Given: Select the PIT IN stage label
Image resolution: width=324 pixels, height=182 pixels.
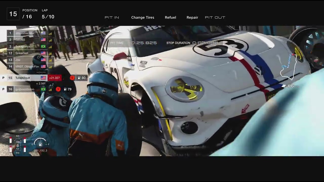Looking at the screenshot, I should pyautogui.click(x=112, y=17).
